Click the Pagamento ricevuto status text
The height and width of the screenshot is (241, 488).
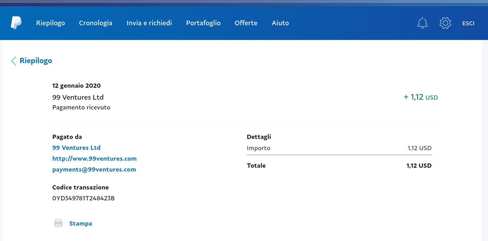[x=81, y=107]
